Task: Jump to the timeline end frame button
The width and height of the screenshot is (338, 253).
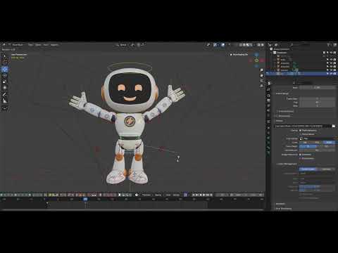Action: tap(211, 195)
